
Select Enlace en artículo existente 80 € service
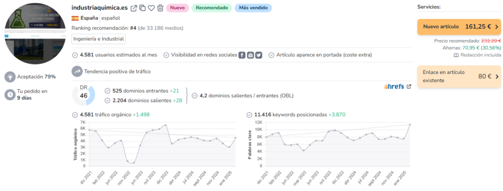point(459,76)
